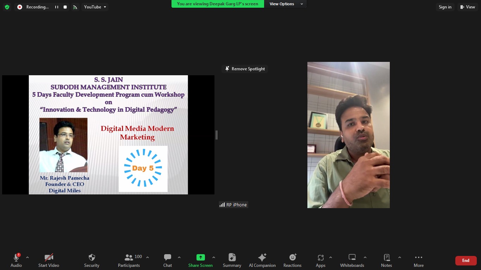Expand the View Options dropdown
The height and width of the screenshot is (270, 481).
point(286,4)
